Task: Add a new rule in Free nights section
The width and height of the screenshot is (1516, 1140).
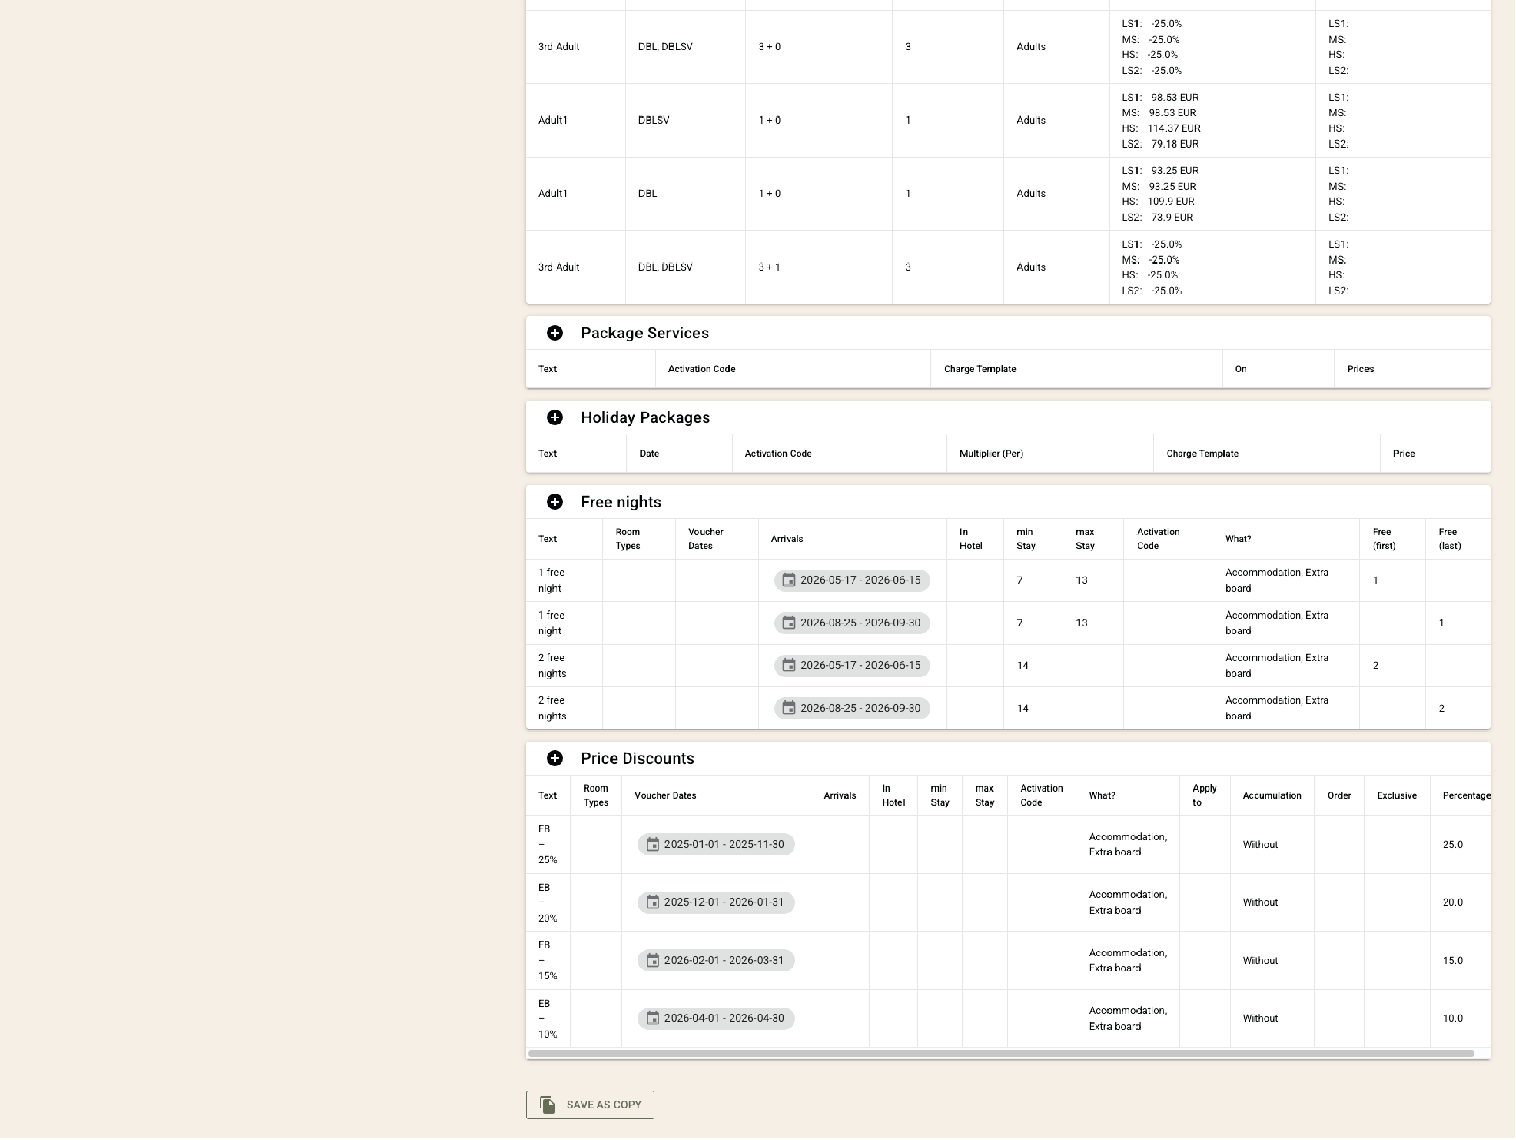Action: tap(555, 502)
